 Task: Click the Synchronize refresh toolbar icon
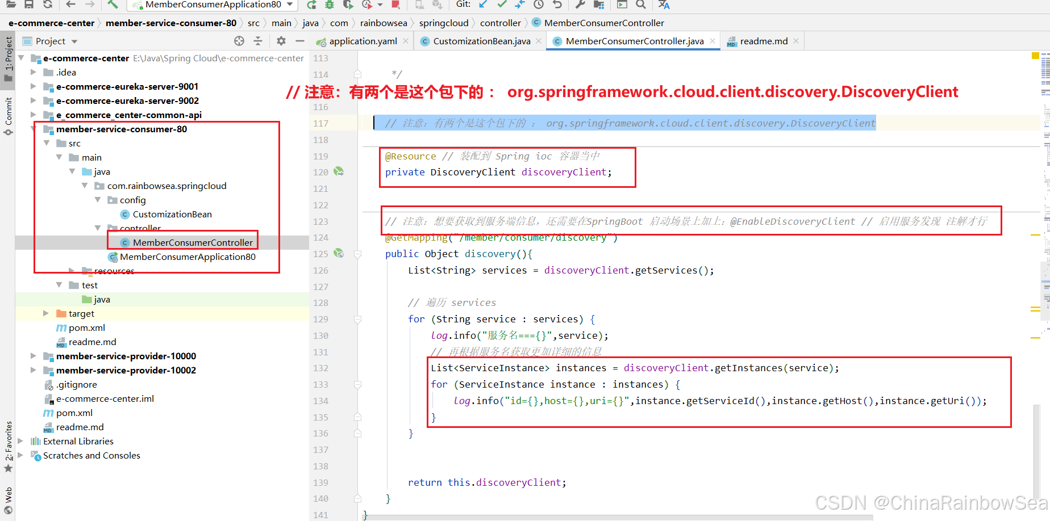pos(48,5)
